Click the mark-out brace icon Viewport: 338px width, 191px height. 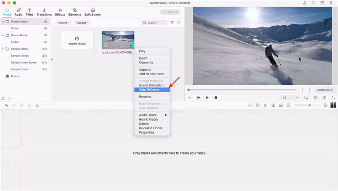(x=310, y=90)
